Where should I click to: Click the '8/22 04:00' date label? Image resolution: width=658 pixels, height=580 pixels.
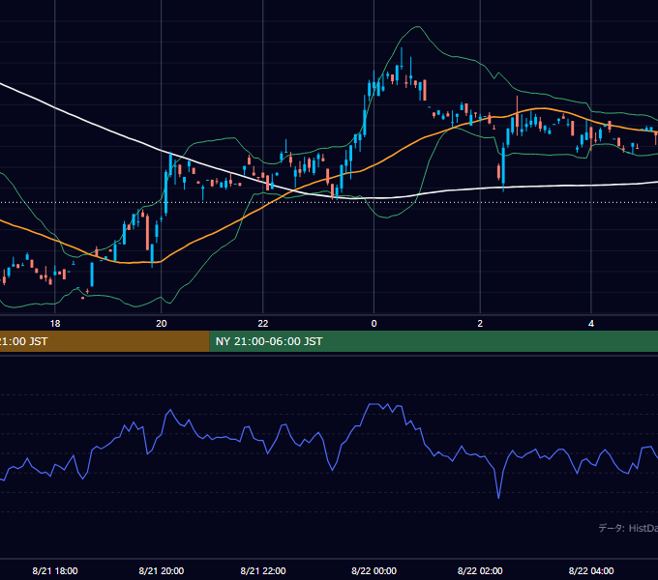pyautogui.click(x=591, y=570)
